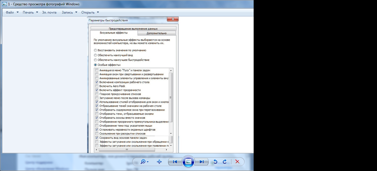Delete the photo with red X icon
The height and width of the screenshot is (171, 377).
237,162
